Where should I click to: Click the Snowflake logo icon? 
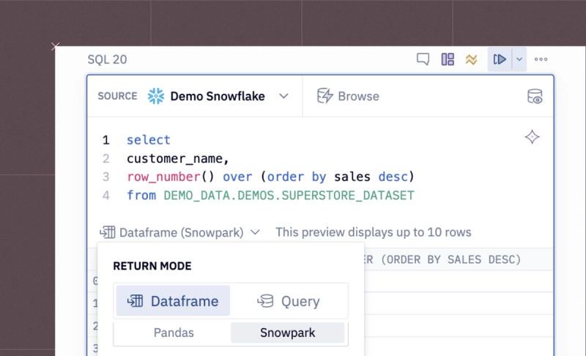[156, 97]
